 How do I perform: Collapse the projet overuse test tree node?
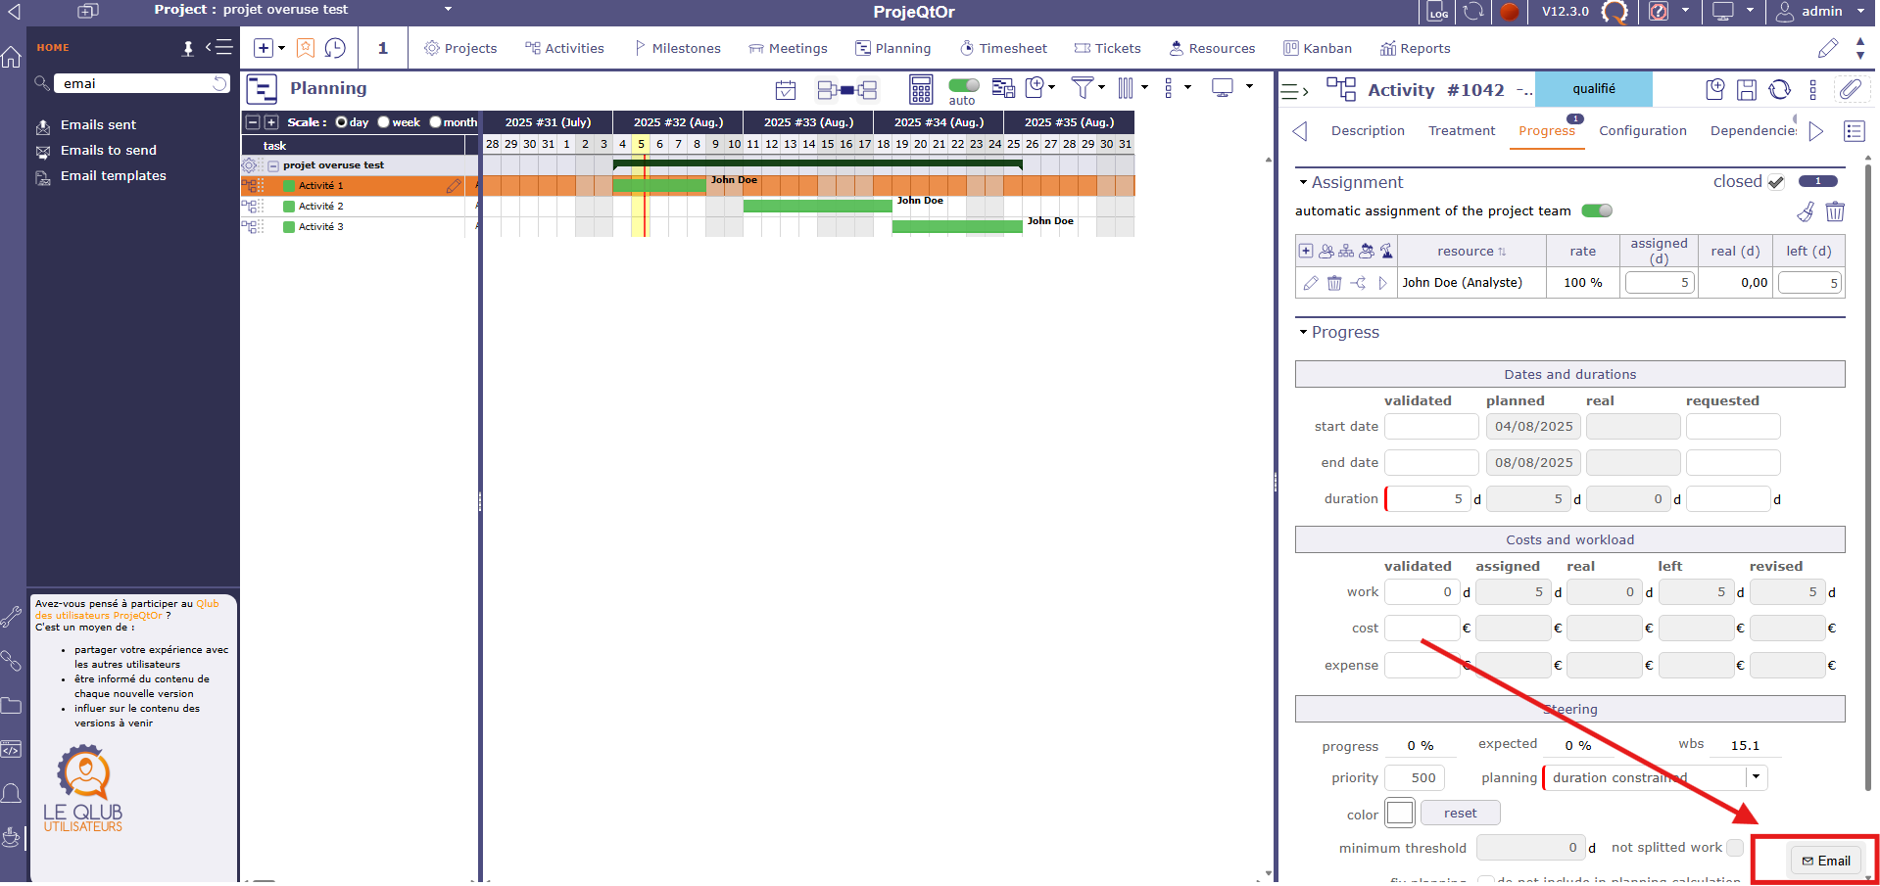275,164
